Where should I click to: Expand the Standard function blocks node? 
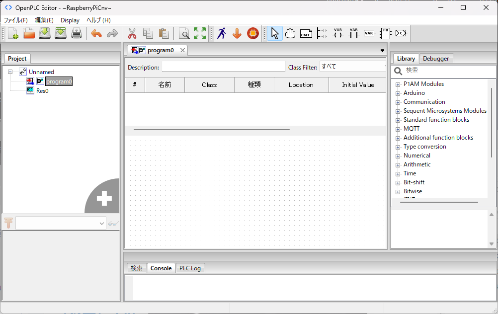coord(398,120)
